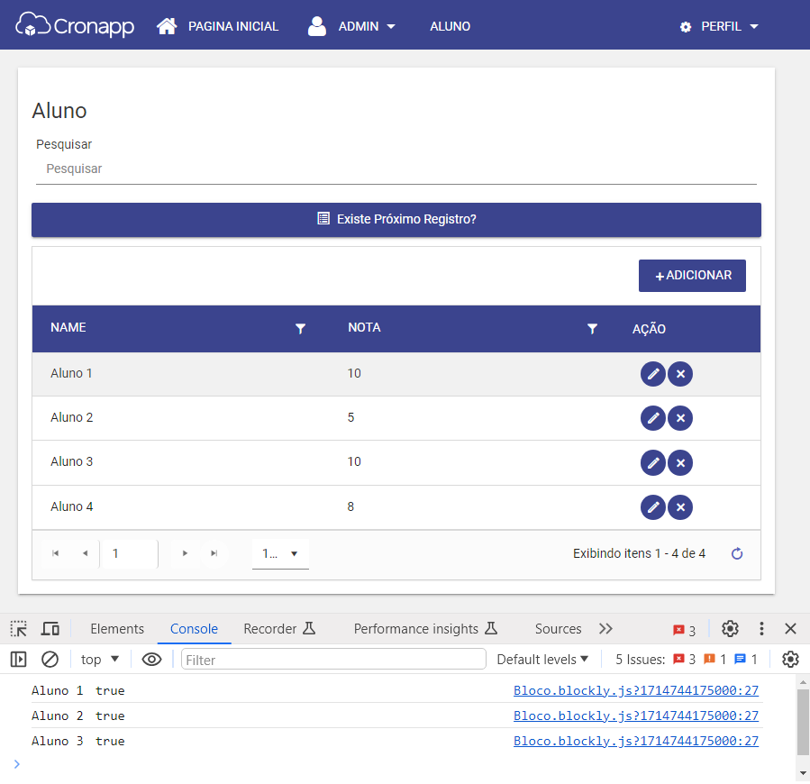The height and width of the screenshot is (784, 810).
Task: Click the home icon beside Pagina Inicial
Action: tap(167, 26)
